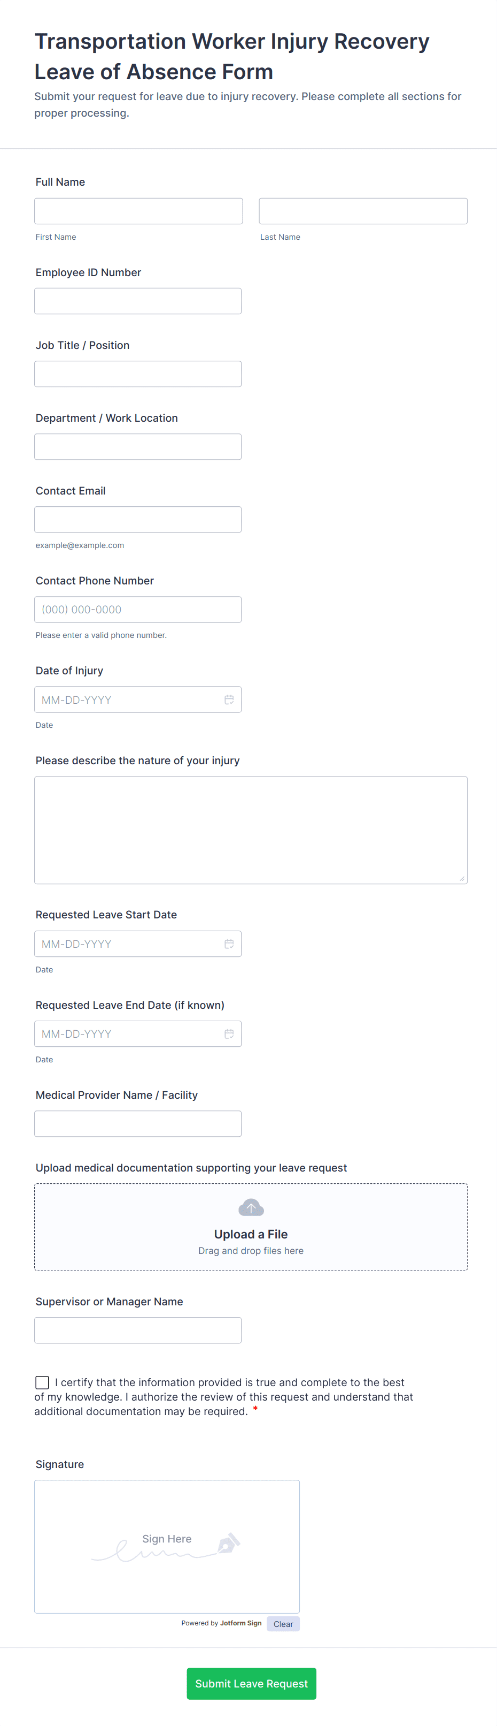This screenshot has height=1726, width=497.
Task: Click the Employee ID Number field
Action: (x=138, y=301)
